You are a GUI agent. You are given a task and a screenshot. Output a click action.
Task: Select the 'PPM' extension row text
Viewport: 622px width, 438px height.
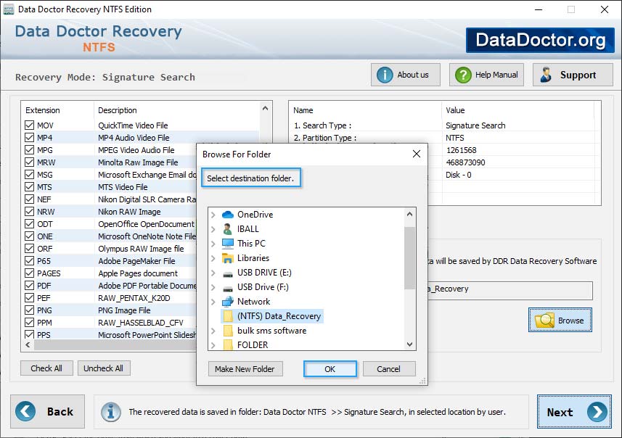(x=44, y=323)
